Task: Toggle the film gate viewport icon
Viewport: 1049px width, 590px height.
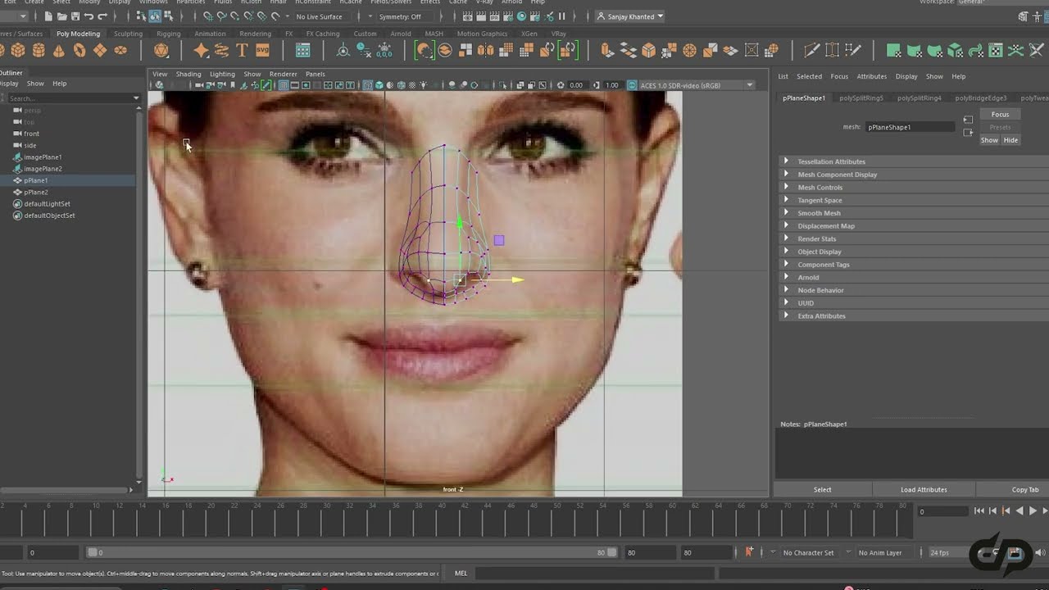Action: click(x=295, y=84)
